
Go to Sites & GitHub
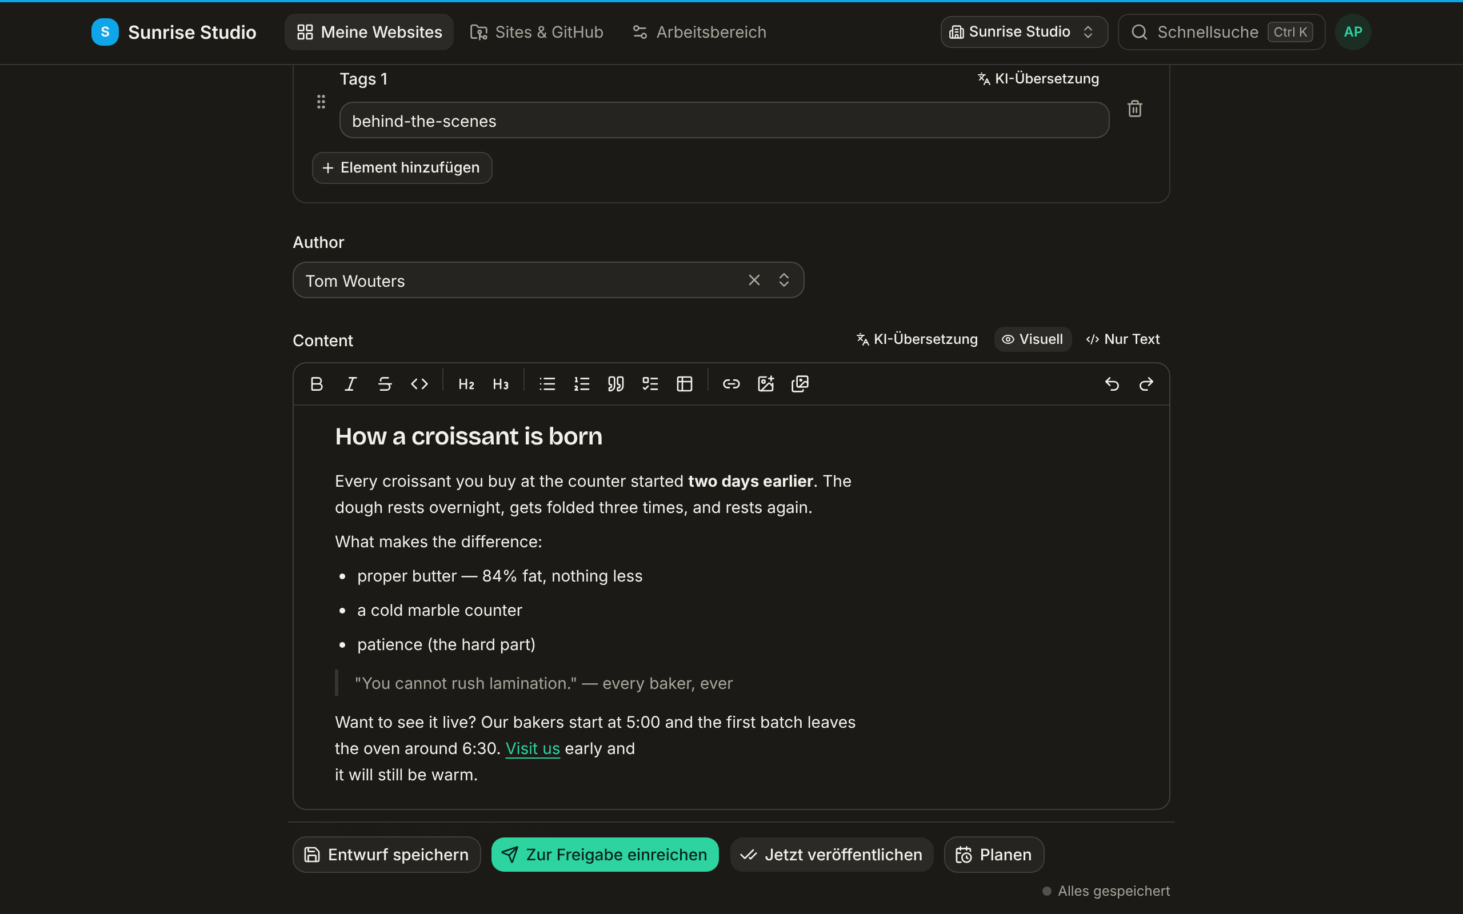pyautogui.click(x=537, y=32)
